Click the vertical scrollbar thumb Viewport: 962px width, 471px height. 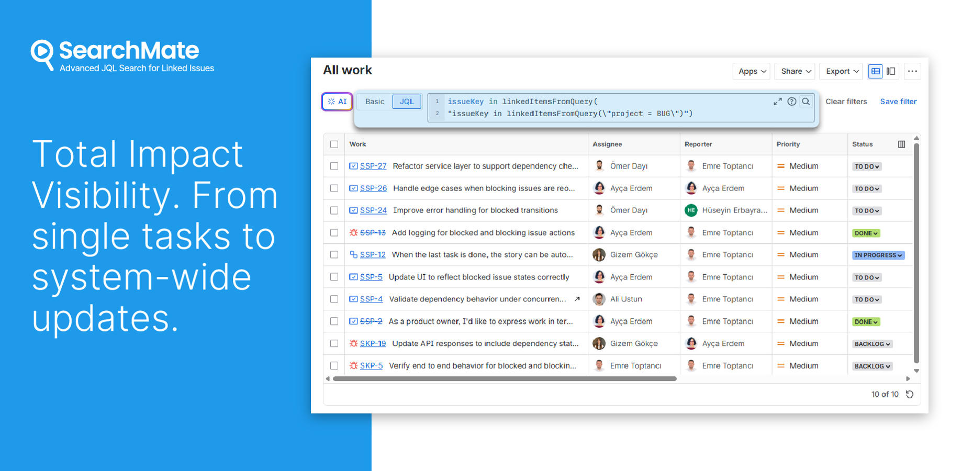(x=916, y=253)
